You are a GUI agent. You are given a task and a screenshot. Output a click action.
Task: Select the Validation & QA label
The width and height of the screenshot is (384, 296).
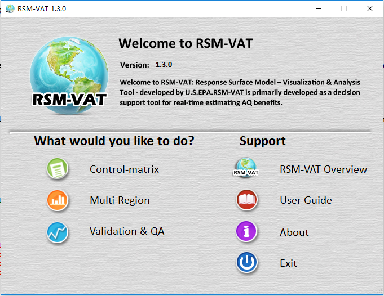point(127,231)
